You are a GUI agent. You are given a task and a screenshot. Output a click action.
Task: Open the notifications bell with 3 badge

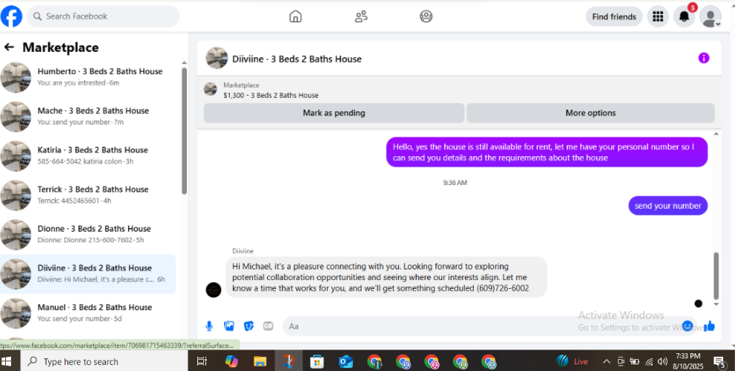click(x=685, y=16)
